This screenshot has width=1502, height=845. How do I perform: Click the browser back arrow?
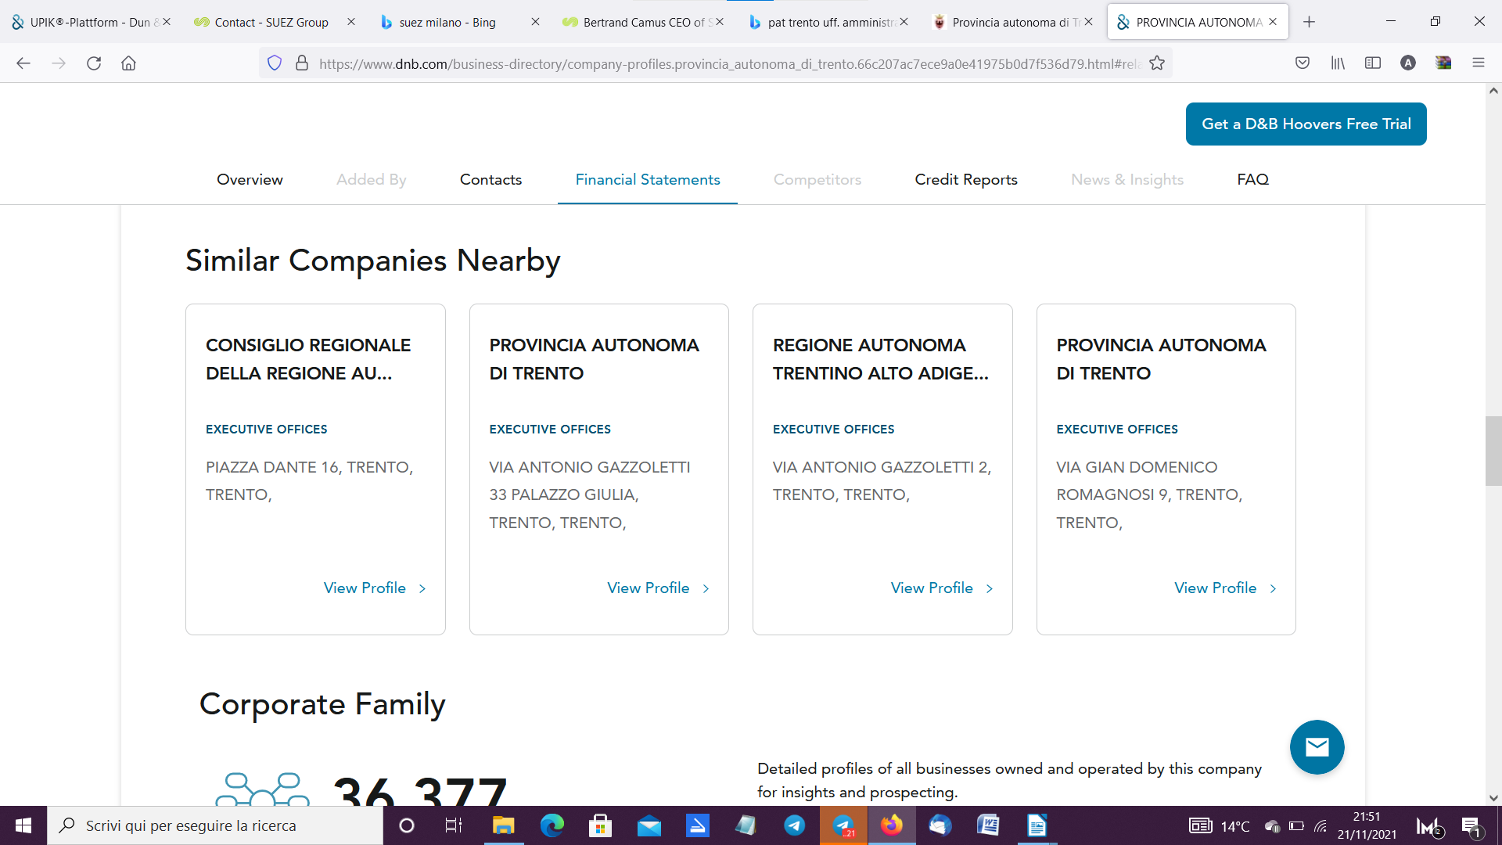click(23, 63)
